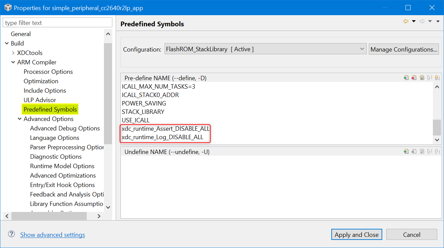This screenshot has width=444, height=248.
Task: Select Include Options in the tree
Action: tap(45, 91)
